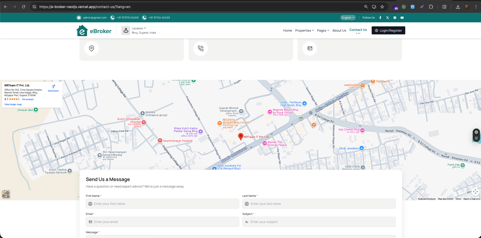Image resolution: width=481 pixels, height=238 pixels.
Task: Switch map to satellite layer thumbnail
Action: (x=6, y=194)
